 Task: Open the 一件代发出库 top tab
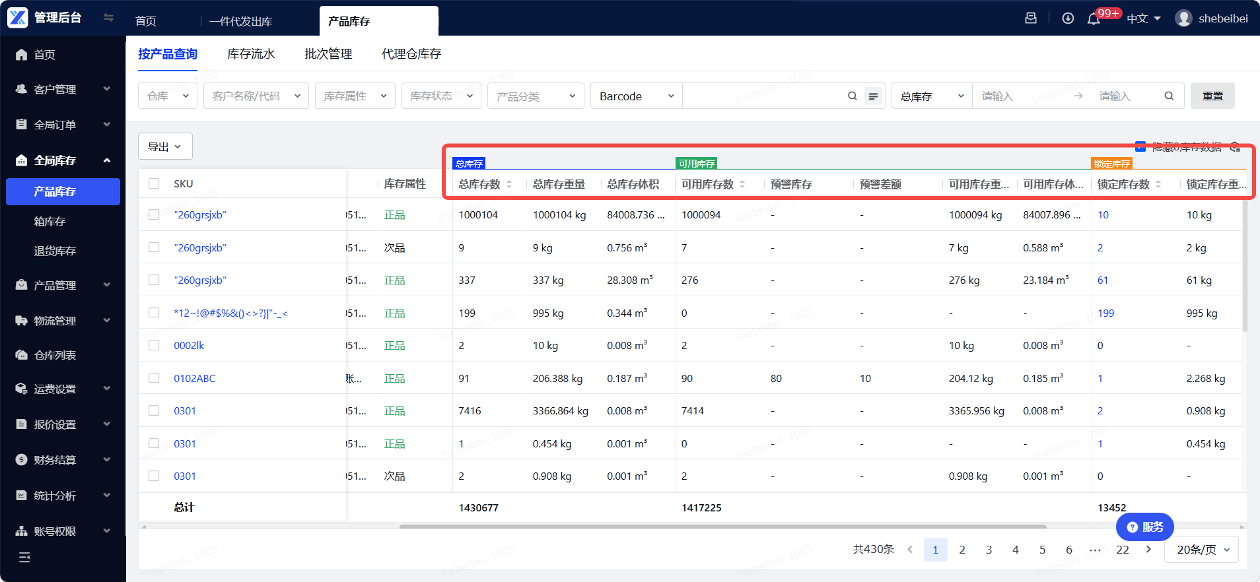pyautogui.click(x=241, y=21)
